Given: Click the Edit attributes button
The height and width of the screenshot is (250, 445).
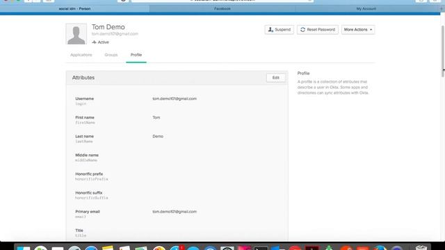Looking at the screenshot, I should 275,78.
